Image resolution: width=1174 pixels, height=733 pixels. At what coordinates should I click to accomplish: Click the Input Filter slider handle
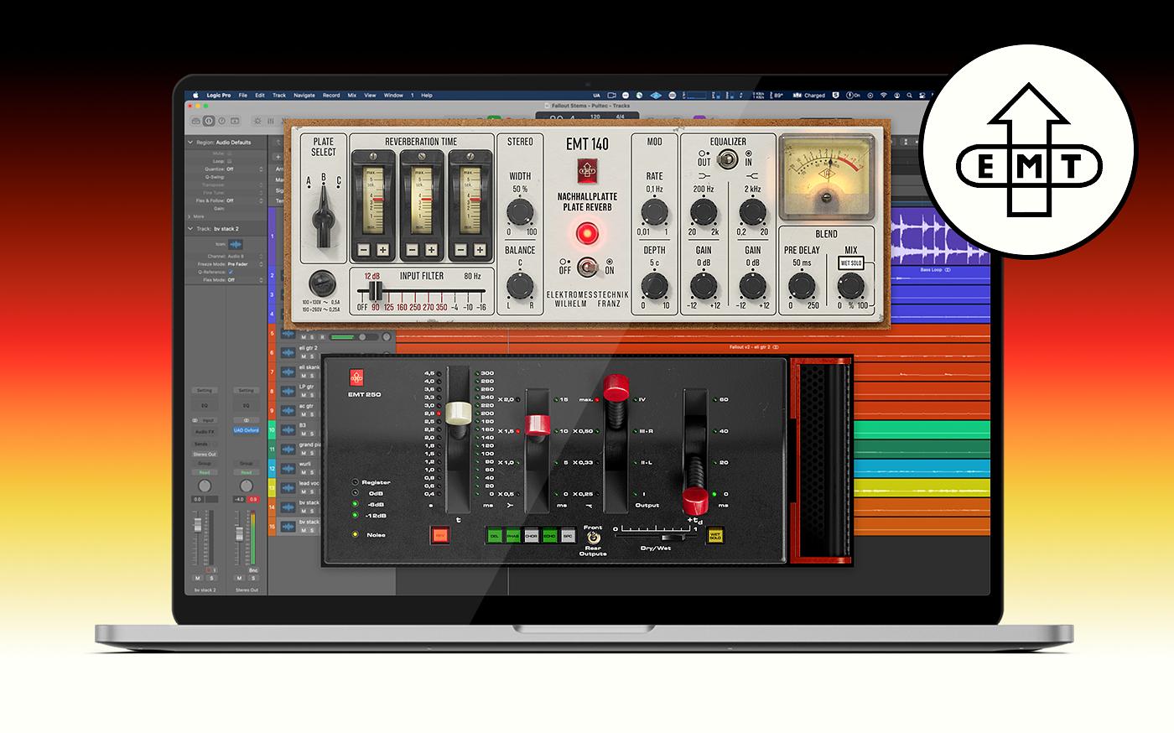coord(377,291)
